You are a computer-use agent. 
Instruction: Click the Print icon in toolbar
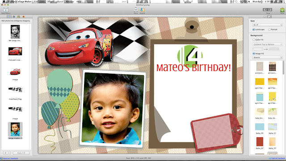(x=136, y=10)
